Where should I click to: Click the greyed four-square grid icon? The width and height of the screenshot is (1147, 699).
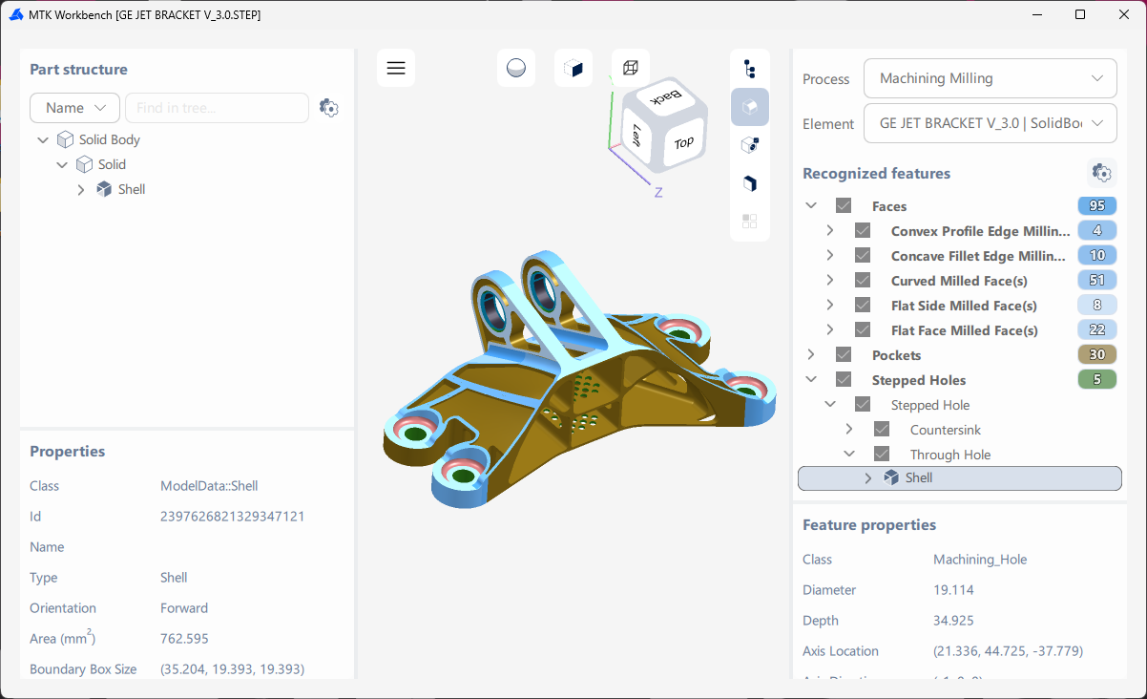coord(750,222)
